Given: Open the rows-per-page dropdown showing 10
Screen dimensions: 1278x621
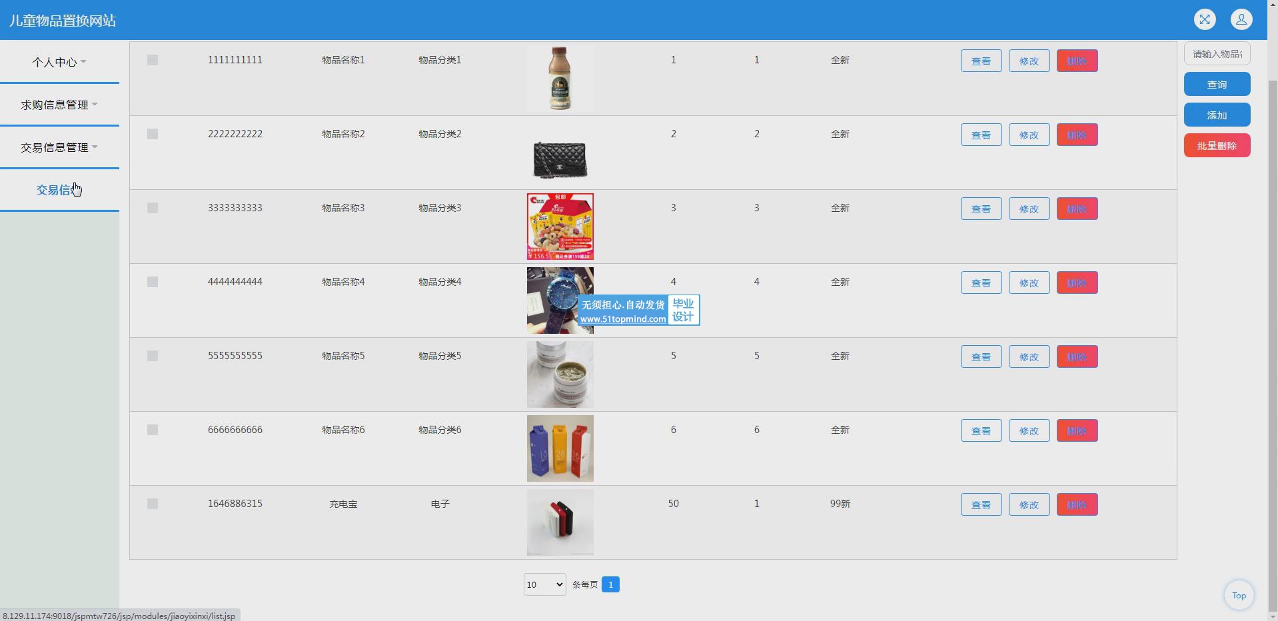Looking at the screenshot, I should tap(544, 584).
